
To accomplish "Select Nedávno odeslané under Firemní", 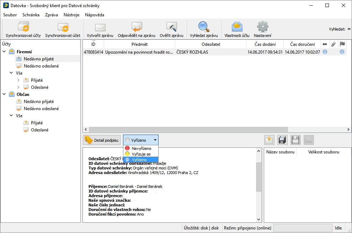I will point(41,66).
